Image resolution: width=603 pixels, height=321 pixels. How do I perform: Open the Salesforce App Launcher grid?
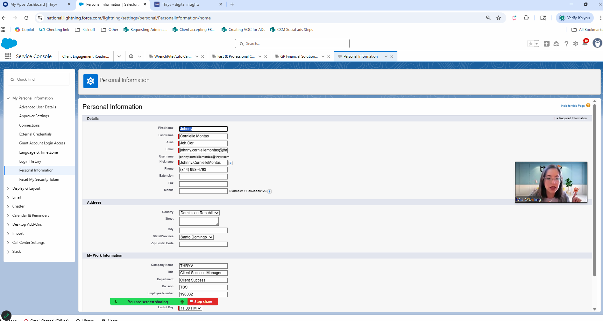pos(8,56)
